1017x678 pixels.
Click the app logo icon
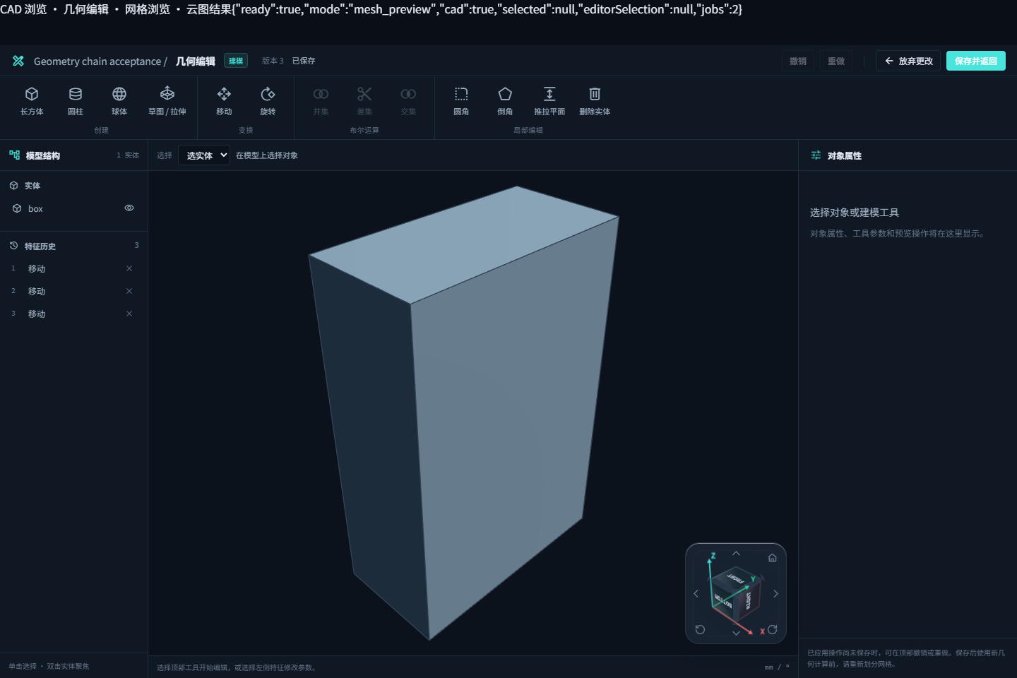click(x=18, y=61)
